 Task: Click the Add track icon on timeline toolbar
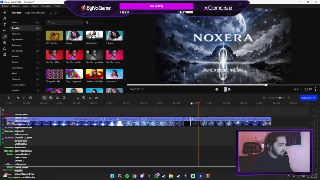click(x=9, y=98)
